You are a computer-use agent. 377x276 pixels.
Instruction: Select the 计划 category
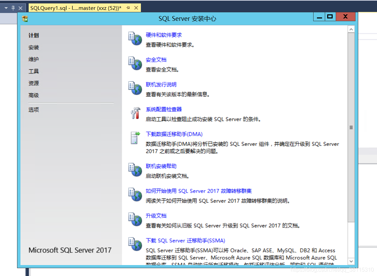34,36
